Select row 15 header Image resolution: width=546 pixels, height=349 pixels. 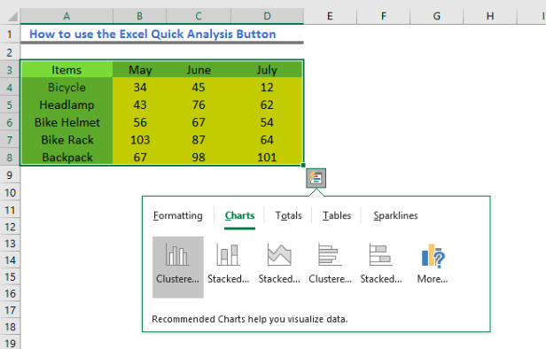[x=10, y=277]
